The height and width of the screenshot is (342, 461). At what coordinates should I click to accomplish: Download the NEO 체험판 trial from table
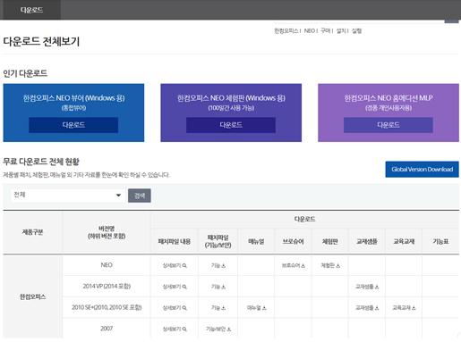[x=330, y=265]
